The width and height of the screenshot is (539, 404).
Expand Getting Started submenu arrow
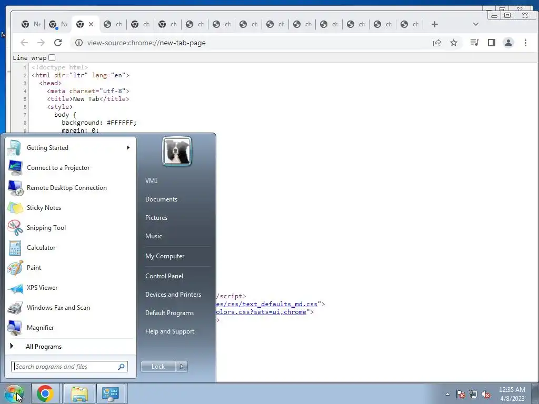[x=128, y=148]
